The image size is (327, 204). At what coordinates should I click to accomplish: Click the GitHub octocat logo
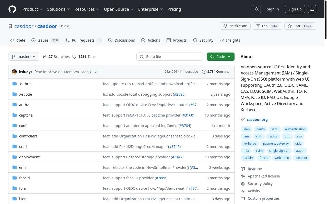12,9
